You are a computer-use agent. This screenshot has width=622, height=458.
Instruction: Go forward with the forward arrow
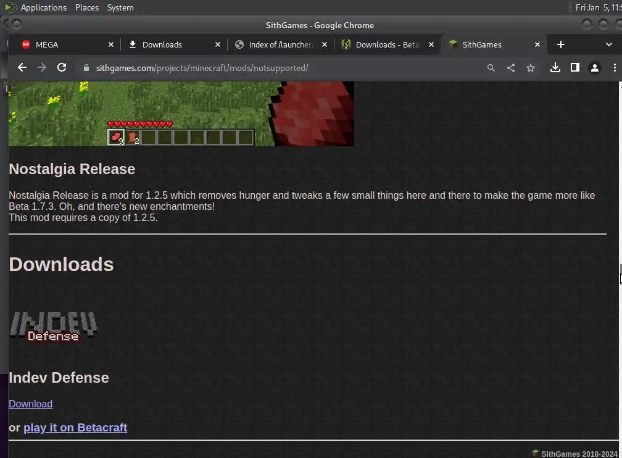click(x=42, y=68)
